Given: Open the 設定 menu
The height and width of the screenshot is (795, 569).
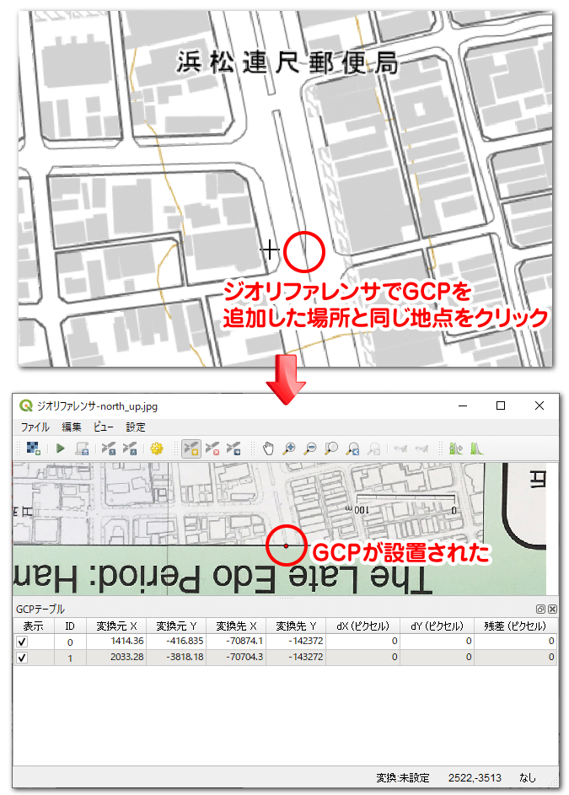Looking at the screenshot, I should pos(136,427).
